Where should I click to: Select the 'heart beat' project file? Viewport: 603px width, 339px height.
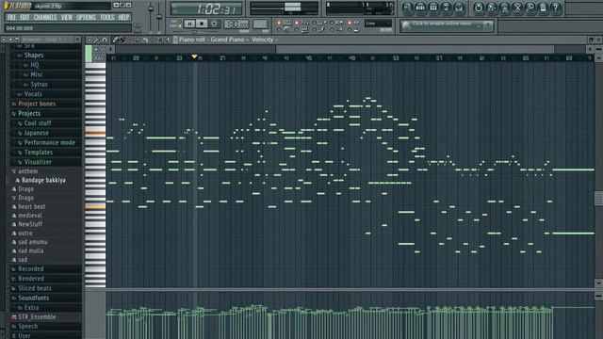point(32,207)
